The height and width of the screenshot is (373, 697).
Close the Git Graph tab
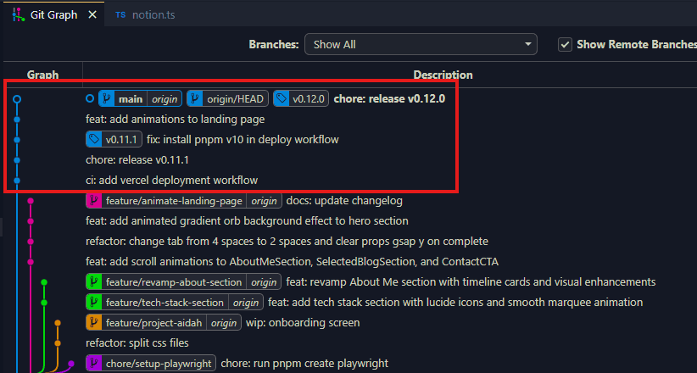[x=92, y=15]
